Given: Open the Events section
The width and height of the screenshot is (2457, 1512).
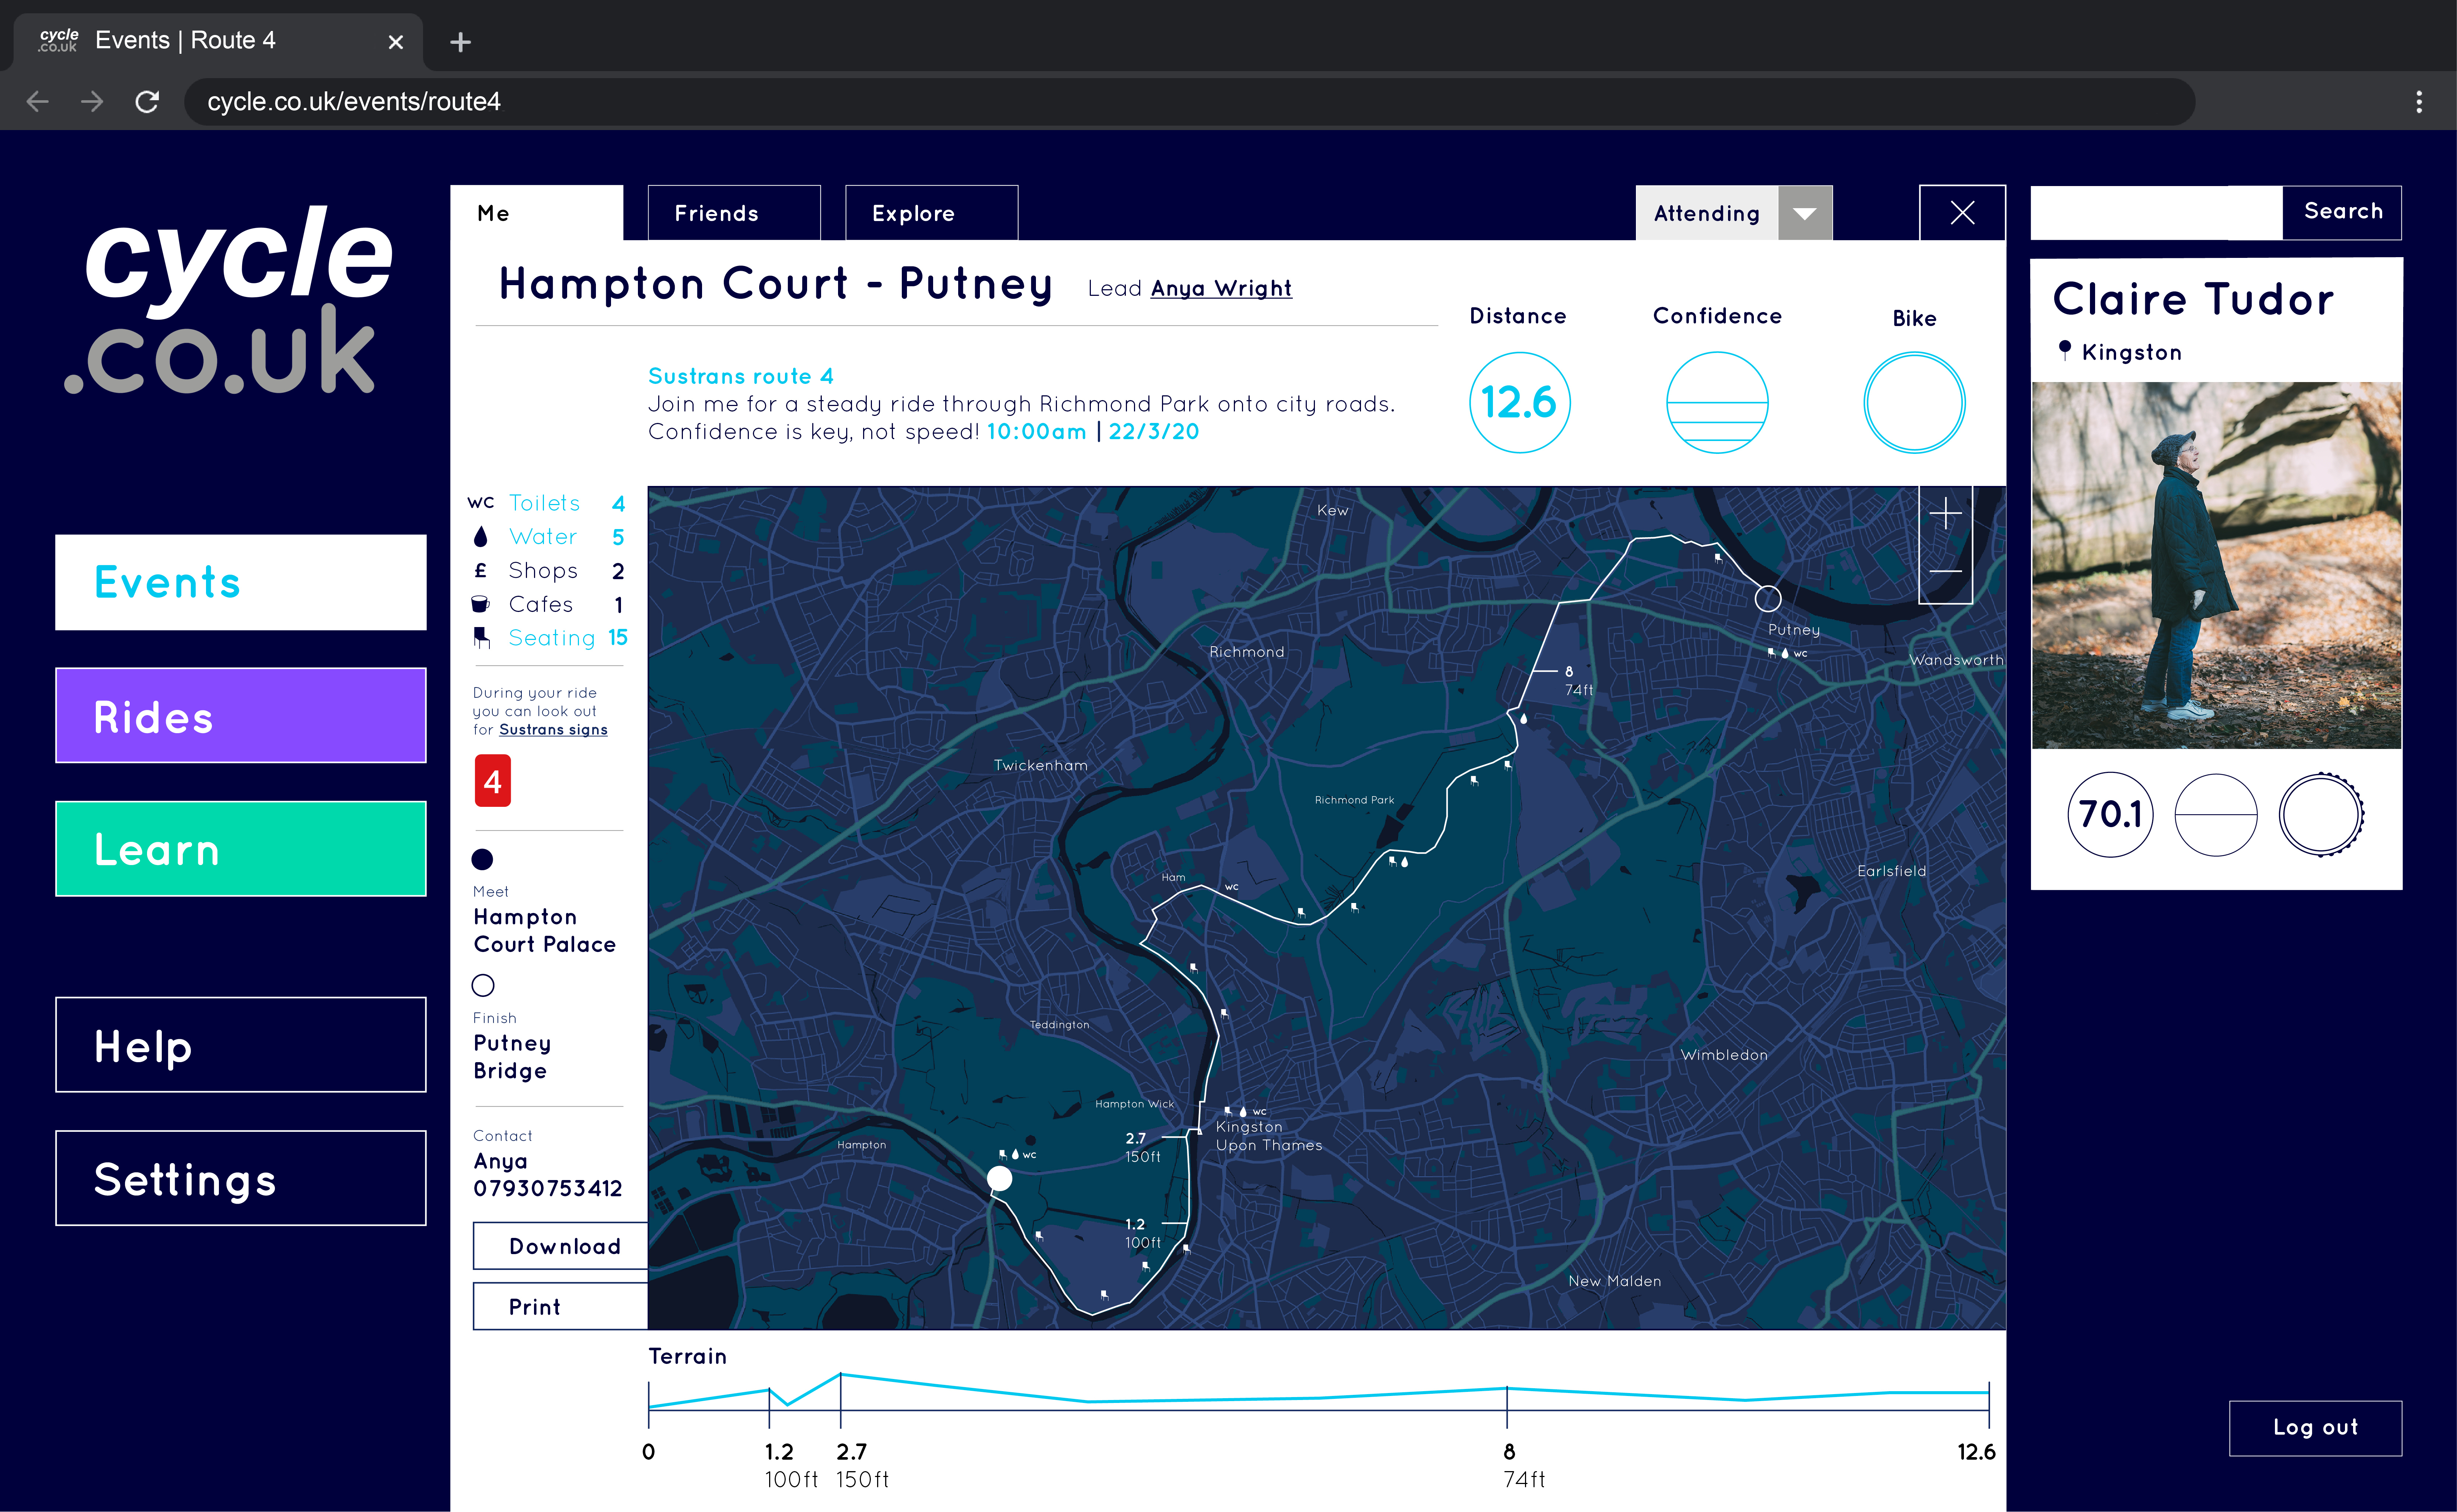Looking at the screenshot, I should [241, 582].
